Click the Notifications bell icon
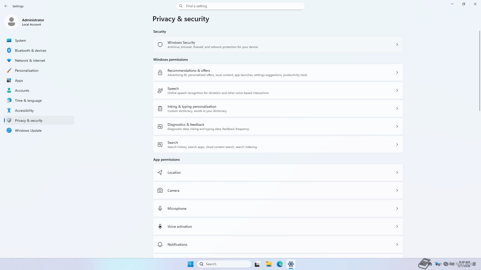This screenshot has width=481, height=270. pos(160,244)
